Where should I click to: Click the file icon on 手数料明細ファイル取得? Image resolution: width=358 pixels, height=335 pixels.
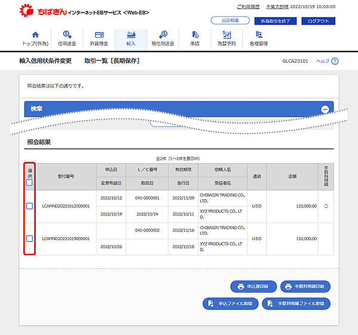(x=270, y=303)
